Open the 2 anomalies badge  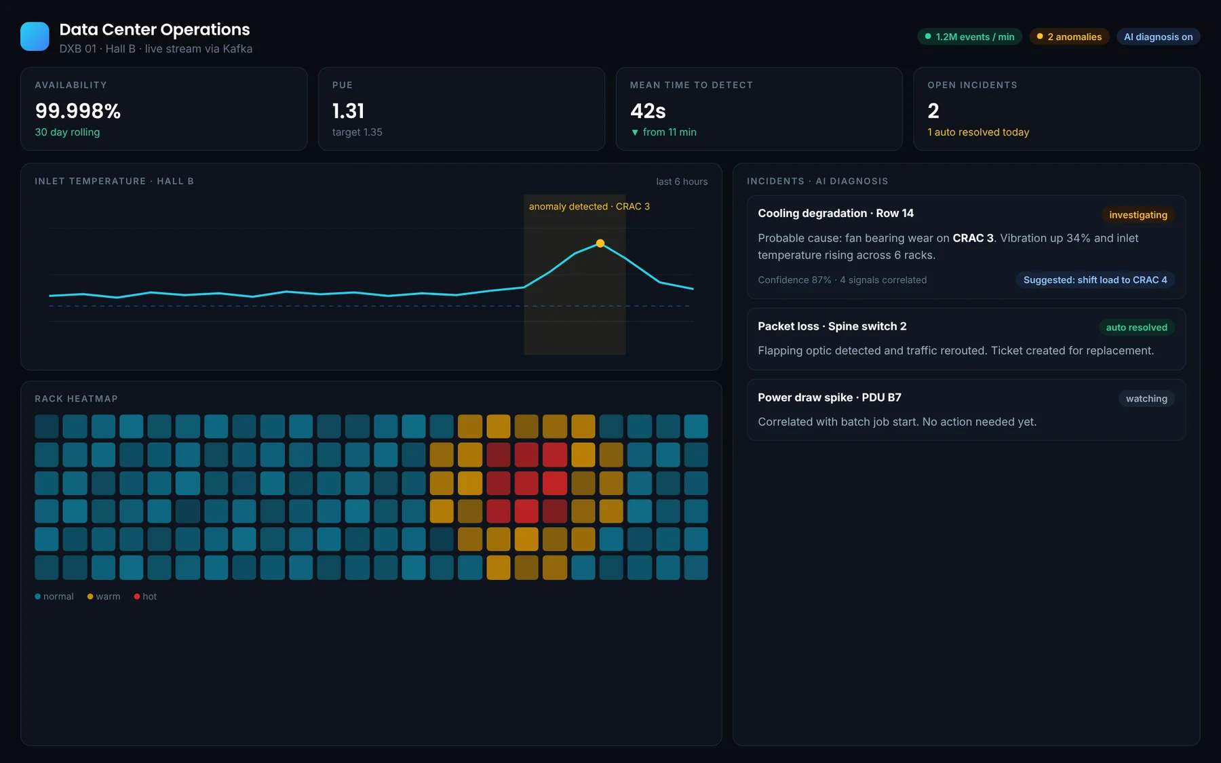1069,37
